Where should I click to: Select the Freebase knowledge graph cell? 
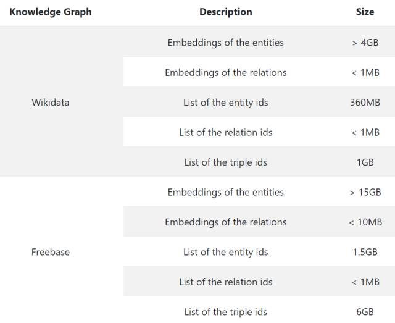(x=51, y=252)
